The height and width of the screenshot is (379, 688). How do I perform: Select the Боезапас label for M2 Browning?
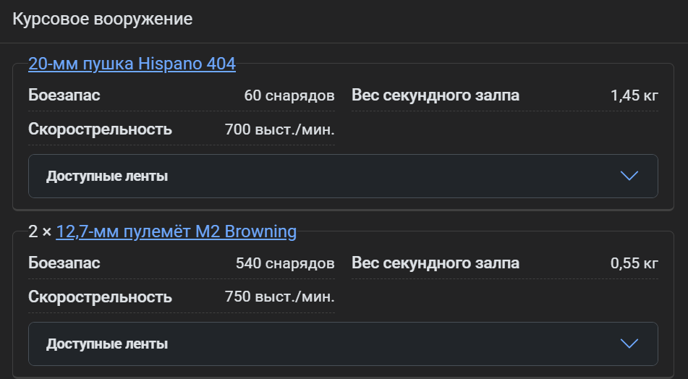click(64, 263)
